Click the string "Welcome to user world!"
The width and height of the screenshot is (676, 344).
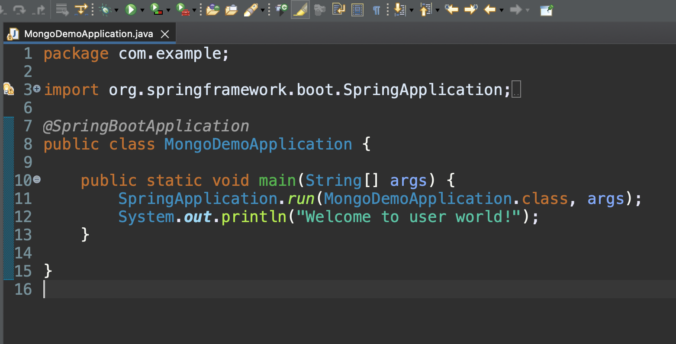point(409,217)
